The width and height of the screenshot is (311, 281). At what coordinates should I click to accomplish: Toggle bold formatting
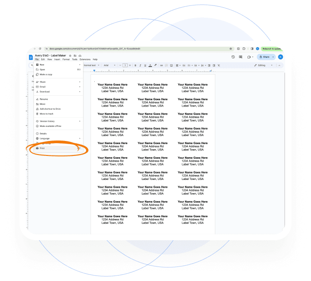click(135, 65)
